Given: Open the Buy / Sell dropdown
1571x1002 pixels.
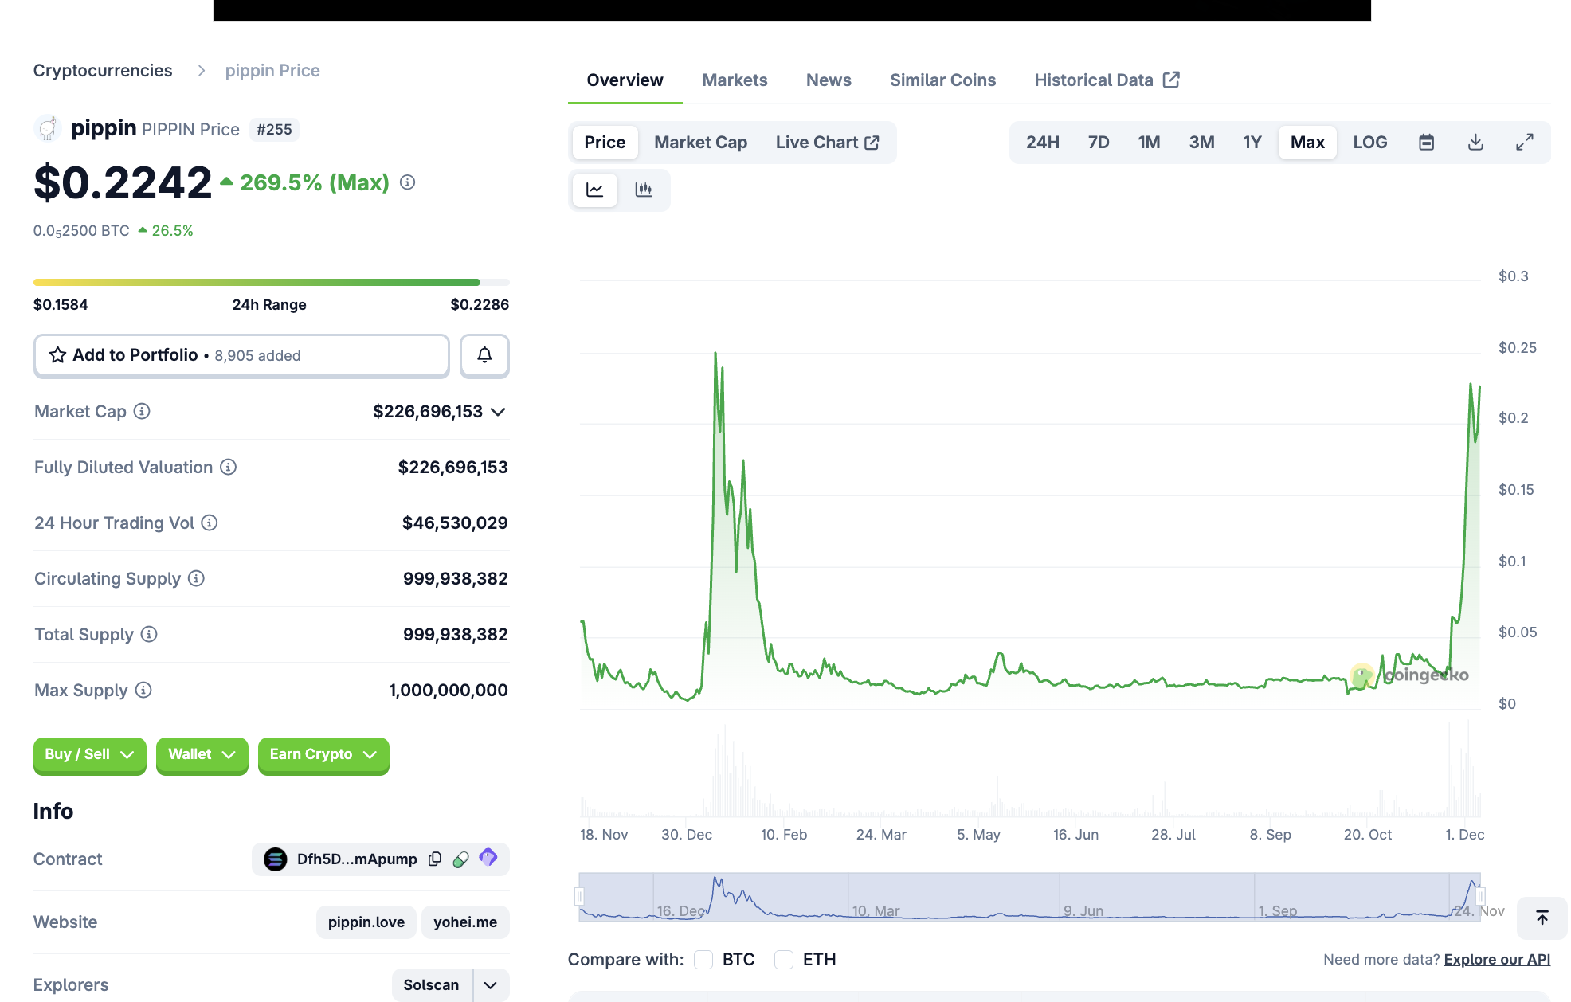Looking at the screenshot, I should (x=89, y=754).
